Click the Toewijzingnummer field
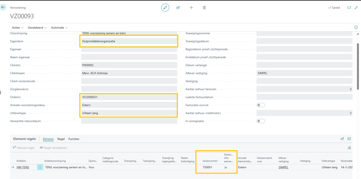Viewport: 361px width, 179px height. 304,33
